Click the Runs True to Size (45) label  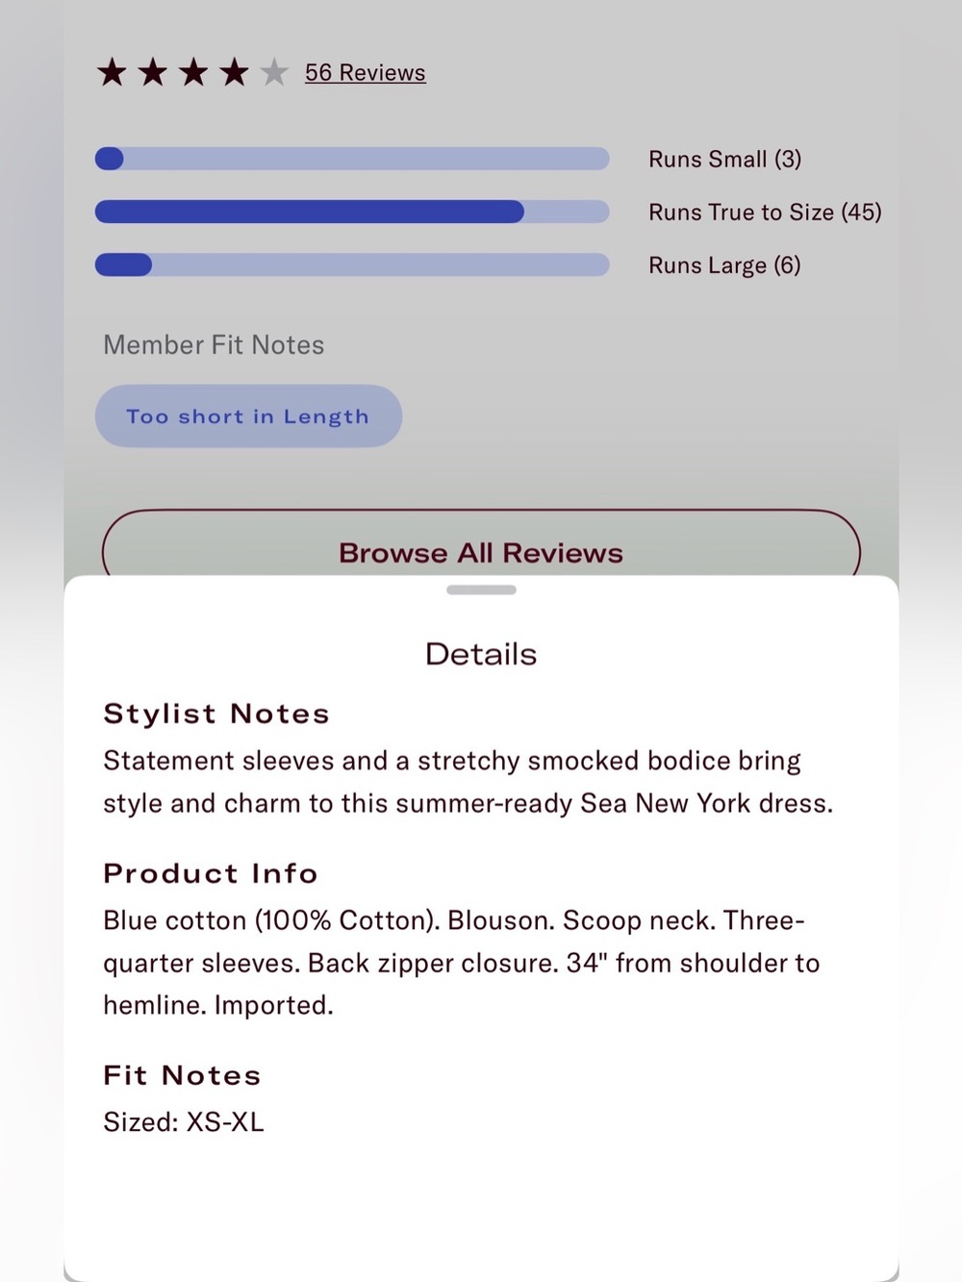coord(765,213)
